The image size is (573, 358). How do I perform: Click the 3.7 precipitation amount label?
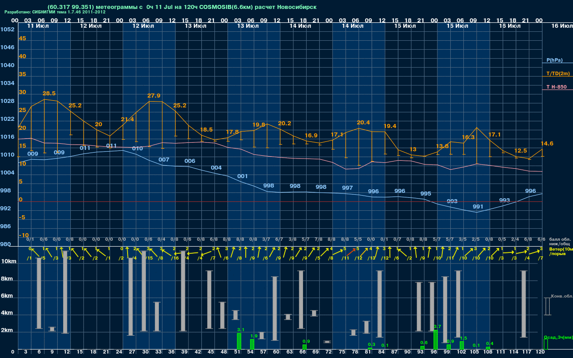[x=437, y=327]
